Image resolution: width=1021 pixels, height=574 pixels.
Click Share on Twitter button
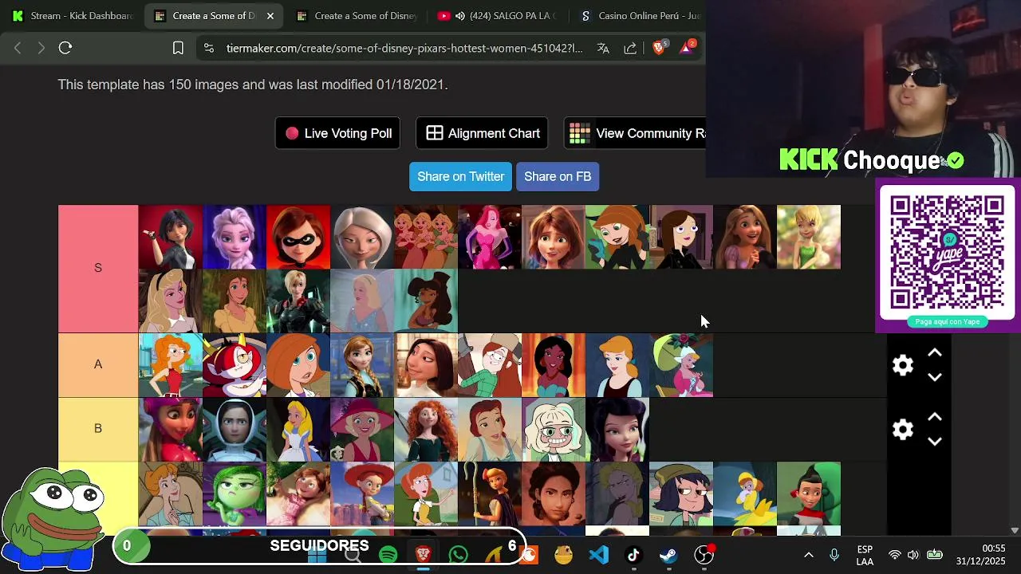[x=460, y=176]
